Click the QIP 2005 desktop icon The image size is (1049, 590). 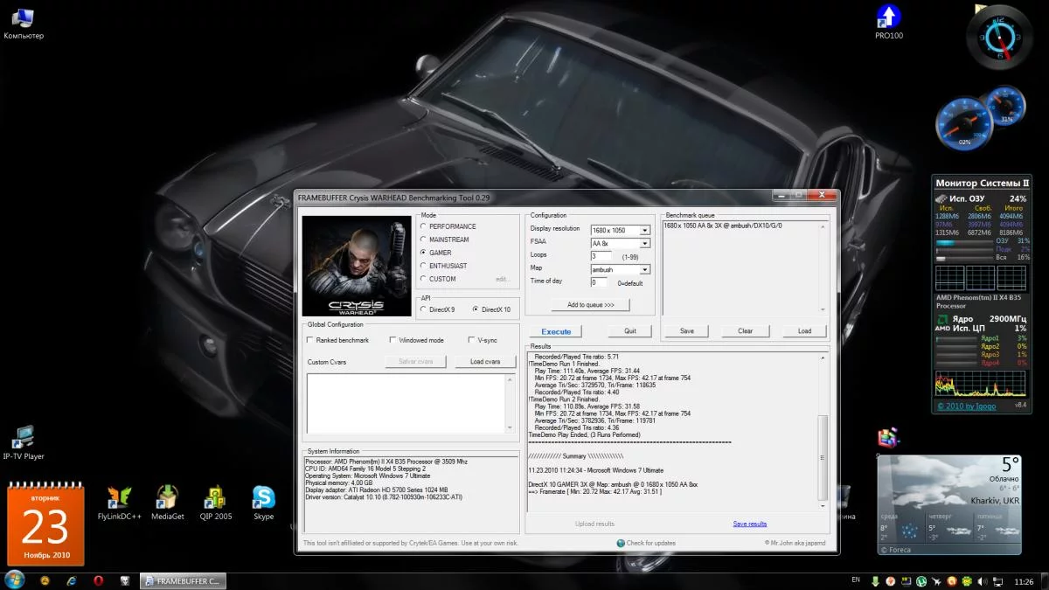click(x=215, y=497)
